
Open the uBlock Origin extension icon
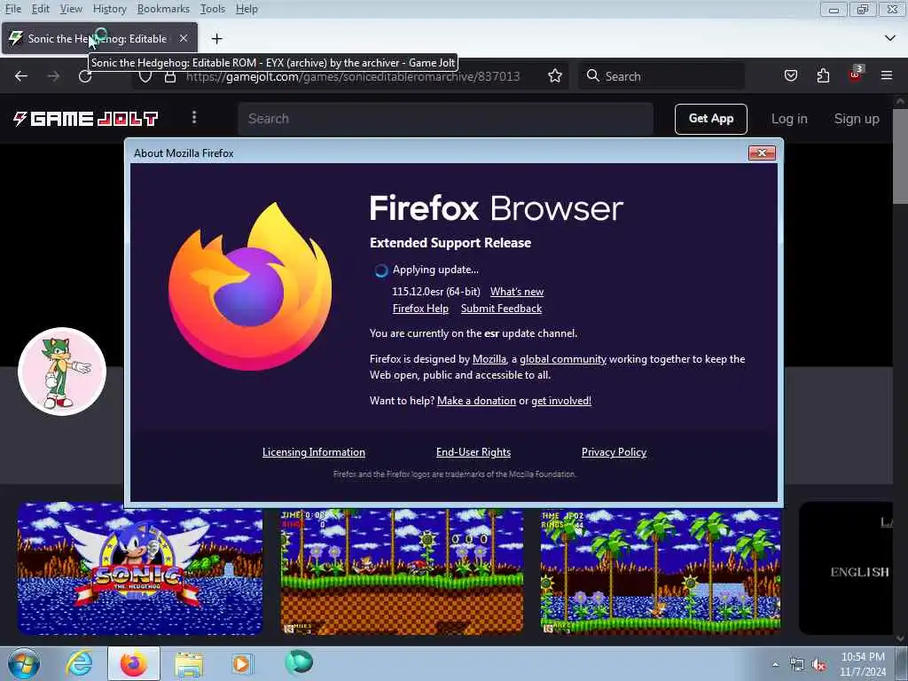coord(856,74)
